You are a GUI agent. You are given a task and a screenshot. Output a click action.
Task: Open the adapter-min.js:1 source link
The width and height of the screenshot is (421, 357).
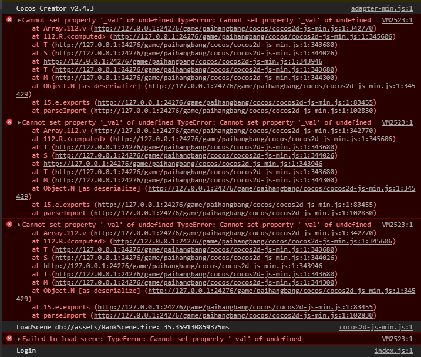(x=382, y=8)
